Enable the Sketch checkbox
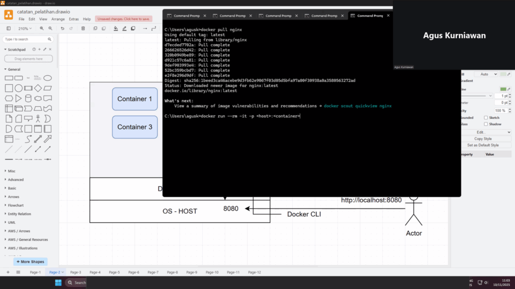 click(x=486, y=117)
